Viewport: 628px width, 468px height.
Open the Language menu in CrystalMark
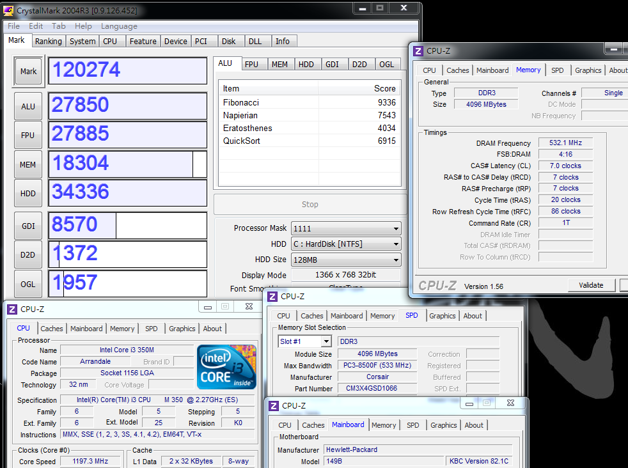click(x=119, y=26)
